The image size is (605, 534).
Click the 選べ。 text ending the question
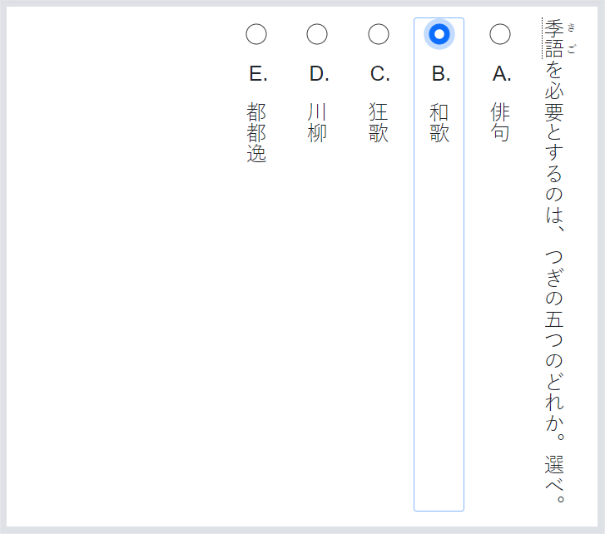click(554, 478)
